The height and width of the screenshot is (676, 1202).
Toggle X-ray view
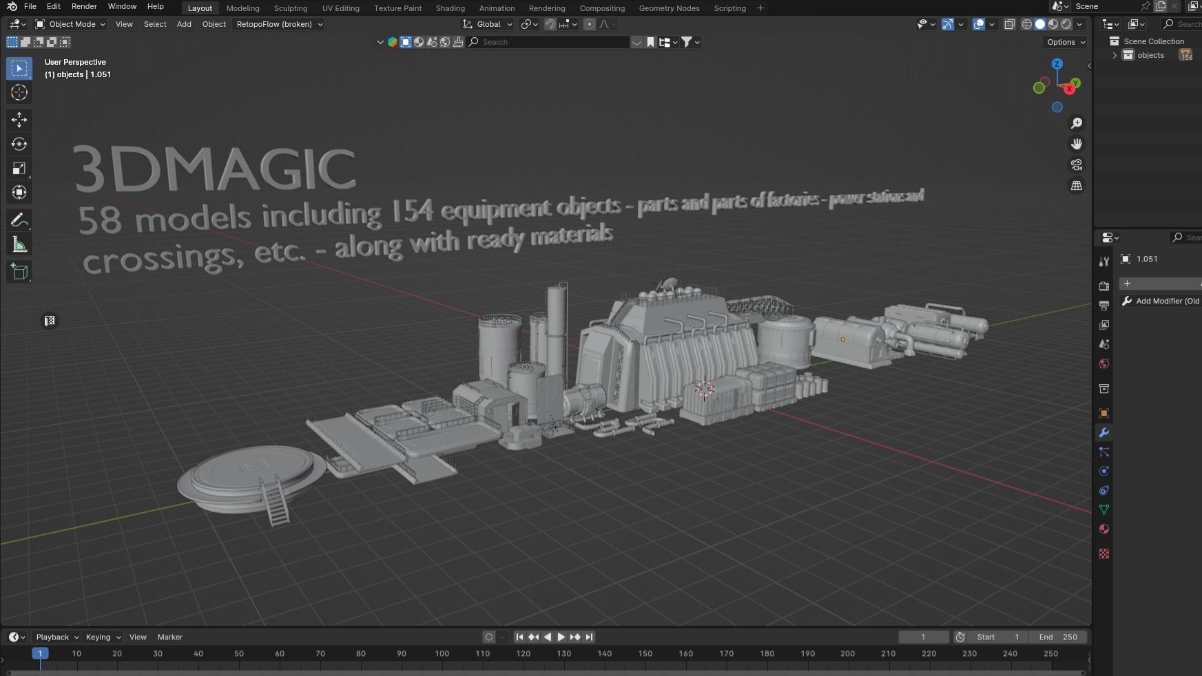1009,24
